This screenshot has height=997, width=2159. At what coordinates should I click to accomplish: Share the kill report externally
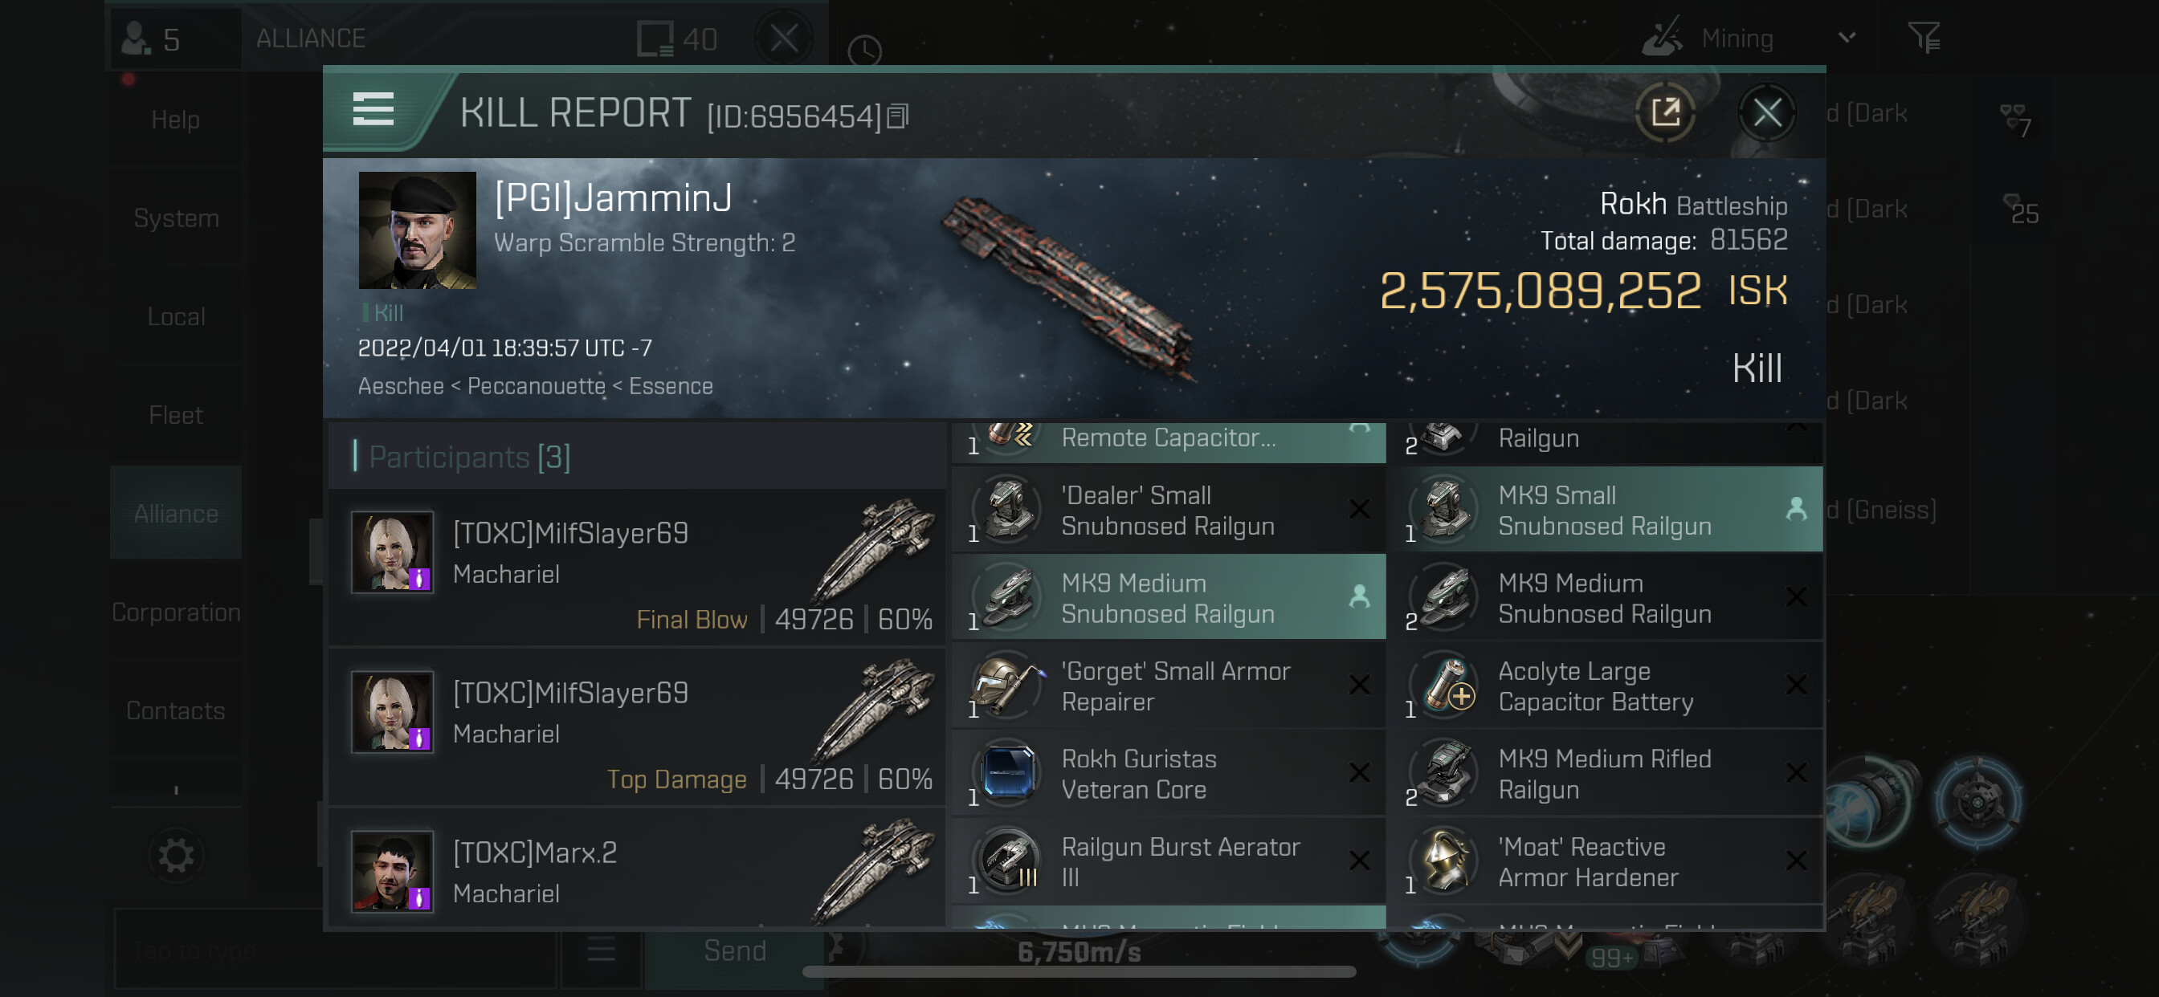point(1664,112)
